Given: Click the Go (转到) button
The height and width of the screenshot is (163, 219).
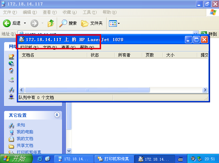Looking at the screenshot, I should click(x=209, y=34).
